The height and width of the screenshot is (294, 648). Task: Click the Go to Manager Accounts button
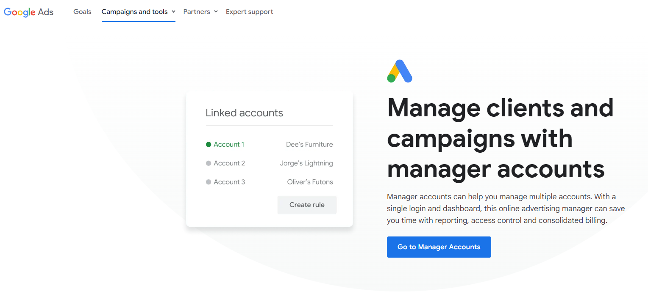(x=439, y=247)
